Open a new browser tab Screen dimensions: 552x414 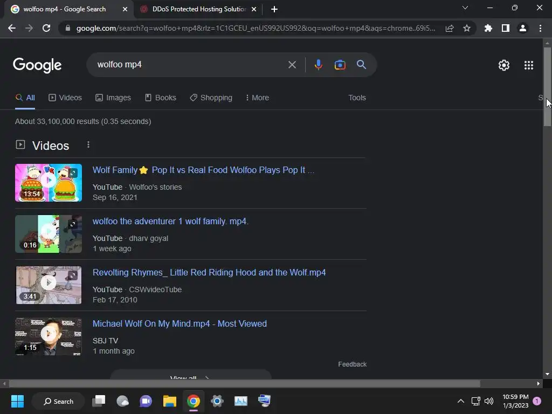(274, 9)
